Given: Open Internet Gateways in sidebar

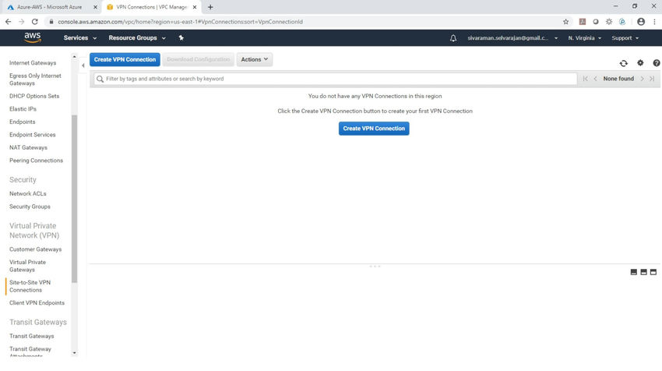Looking at the screenshot, I should click(x=33, y=63).
